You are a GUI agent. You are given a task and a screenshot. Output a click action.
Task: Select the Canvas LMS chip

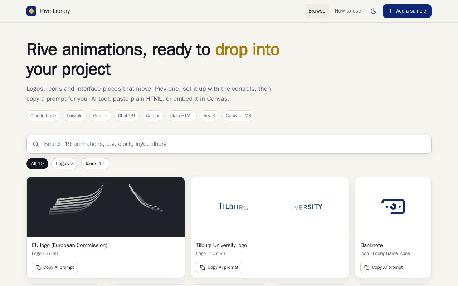click(x=239, y=116)
